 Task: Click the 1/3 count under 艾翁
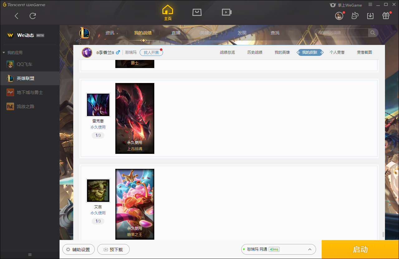[98, 221]
